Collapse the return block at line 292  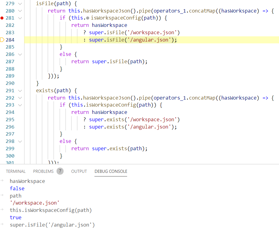point(20,98)
